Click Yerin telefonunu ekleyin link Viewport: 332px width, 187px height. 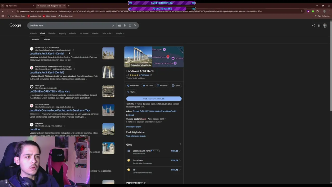click(136, 136)
